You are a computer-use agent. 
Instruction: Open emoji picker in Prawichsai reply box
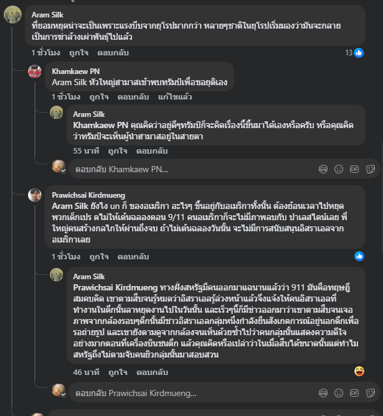pos(339,393)
